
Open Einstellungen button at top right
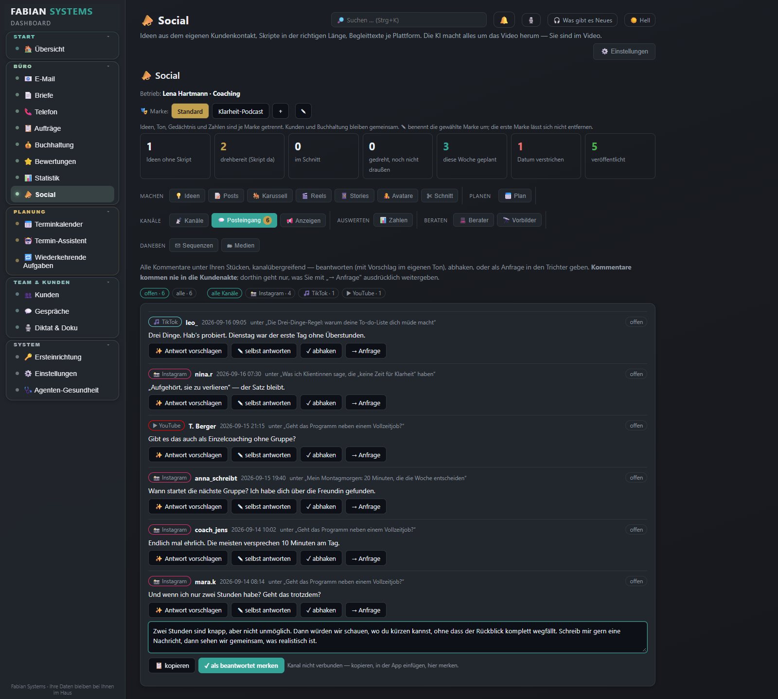(x=624, y=51)
